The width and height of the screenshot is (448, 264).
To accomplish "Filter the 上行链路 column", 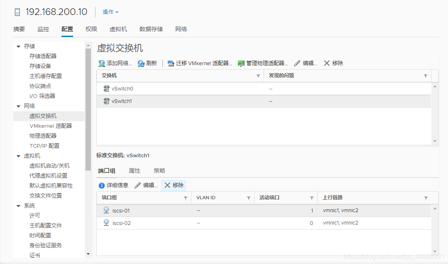I will click(426, 198).
